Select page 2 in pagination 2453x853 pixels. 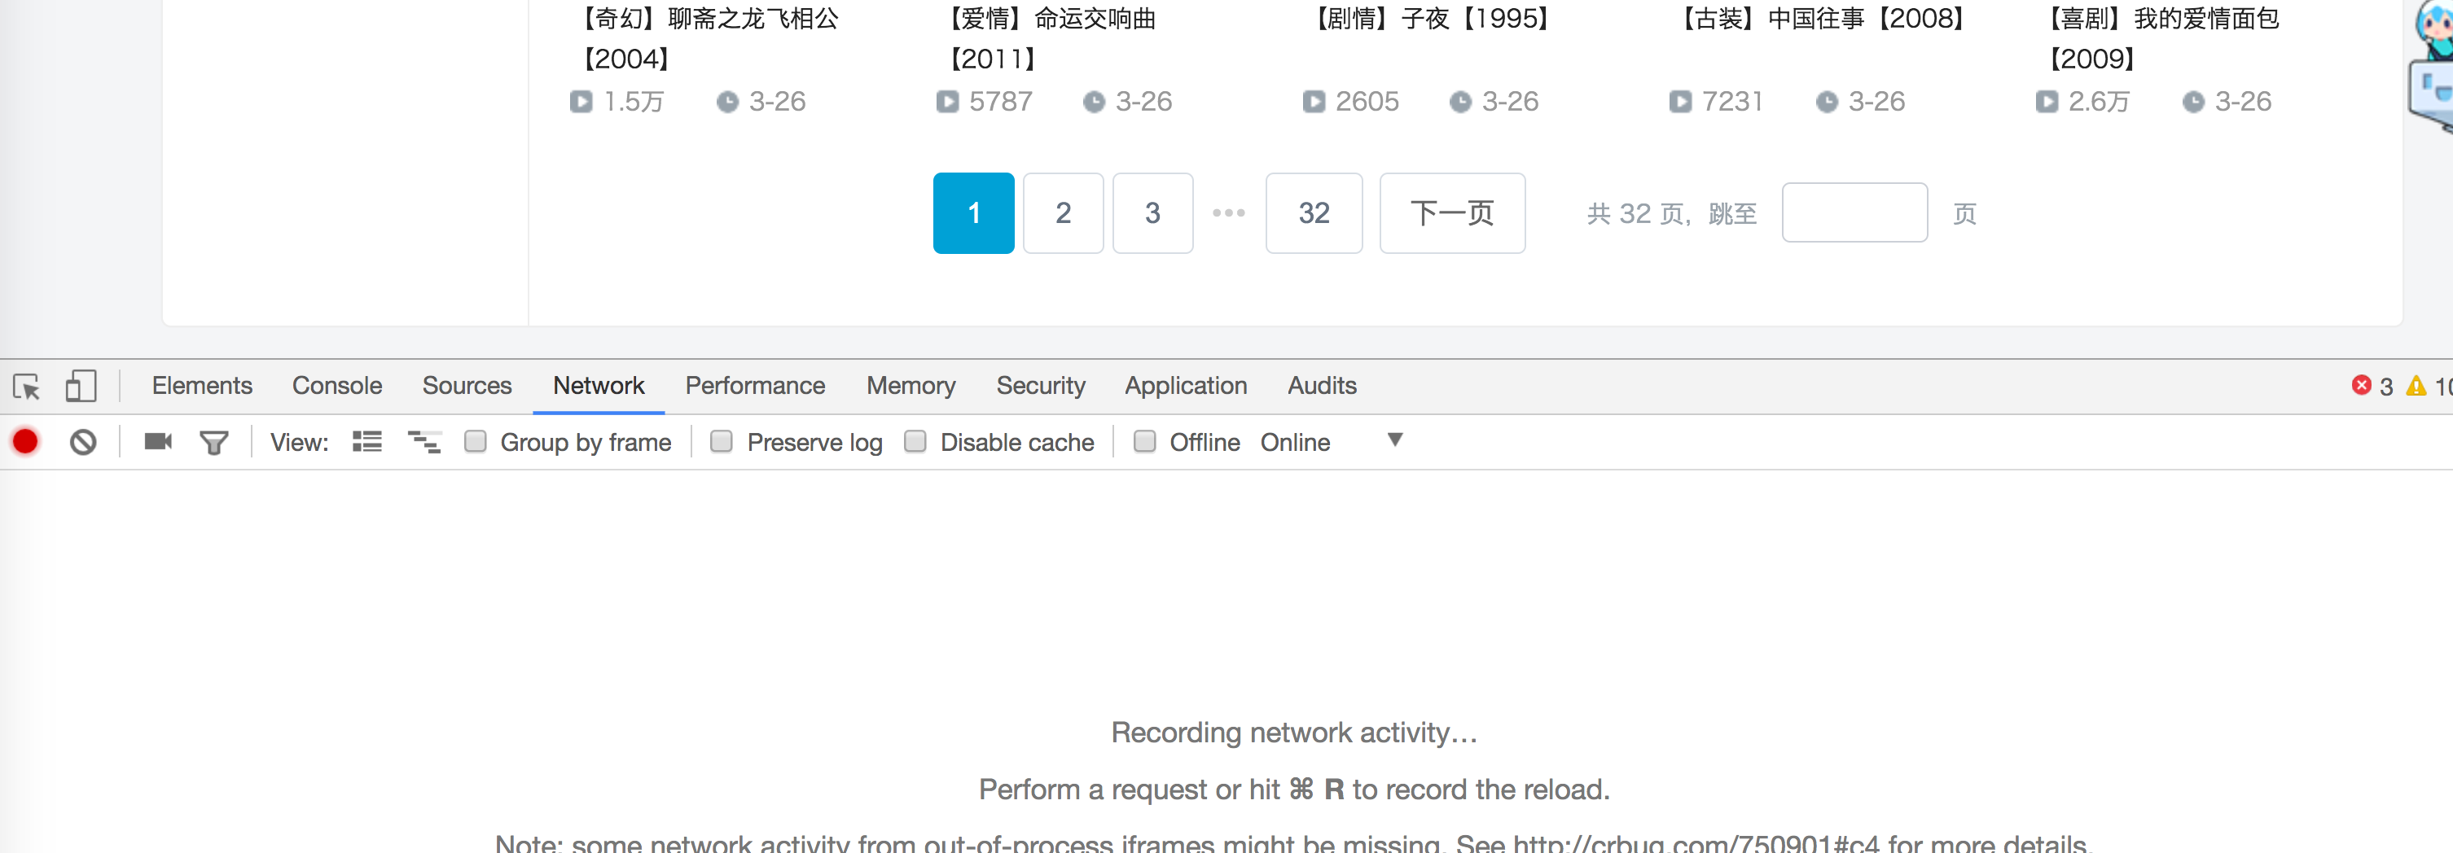click(x=1063, y=213)
